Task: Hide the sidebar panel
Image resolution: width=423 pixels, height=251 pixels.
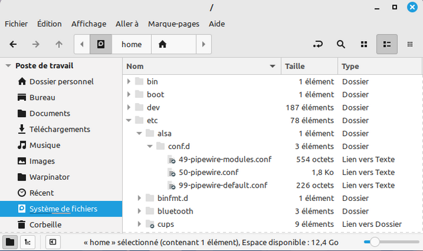Action: pyautogui.click(x=53, y=242)
